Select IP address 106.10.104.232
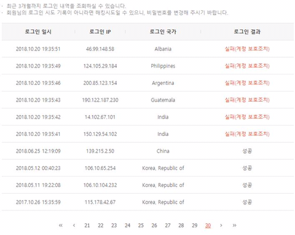This screenshot has width=295, height=235. (100, 185)
